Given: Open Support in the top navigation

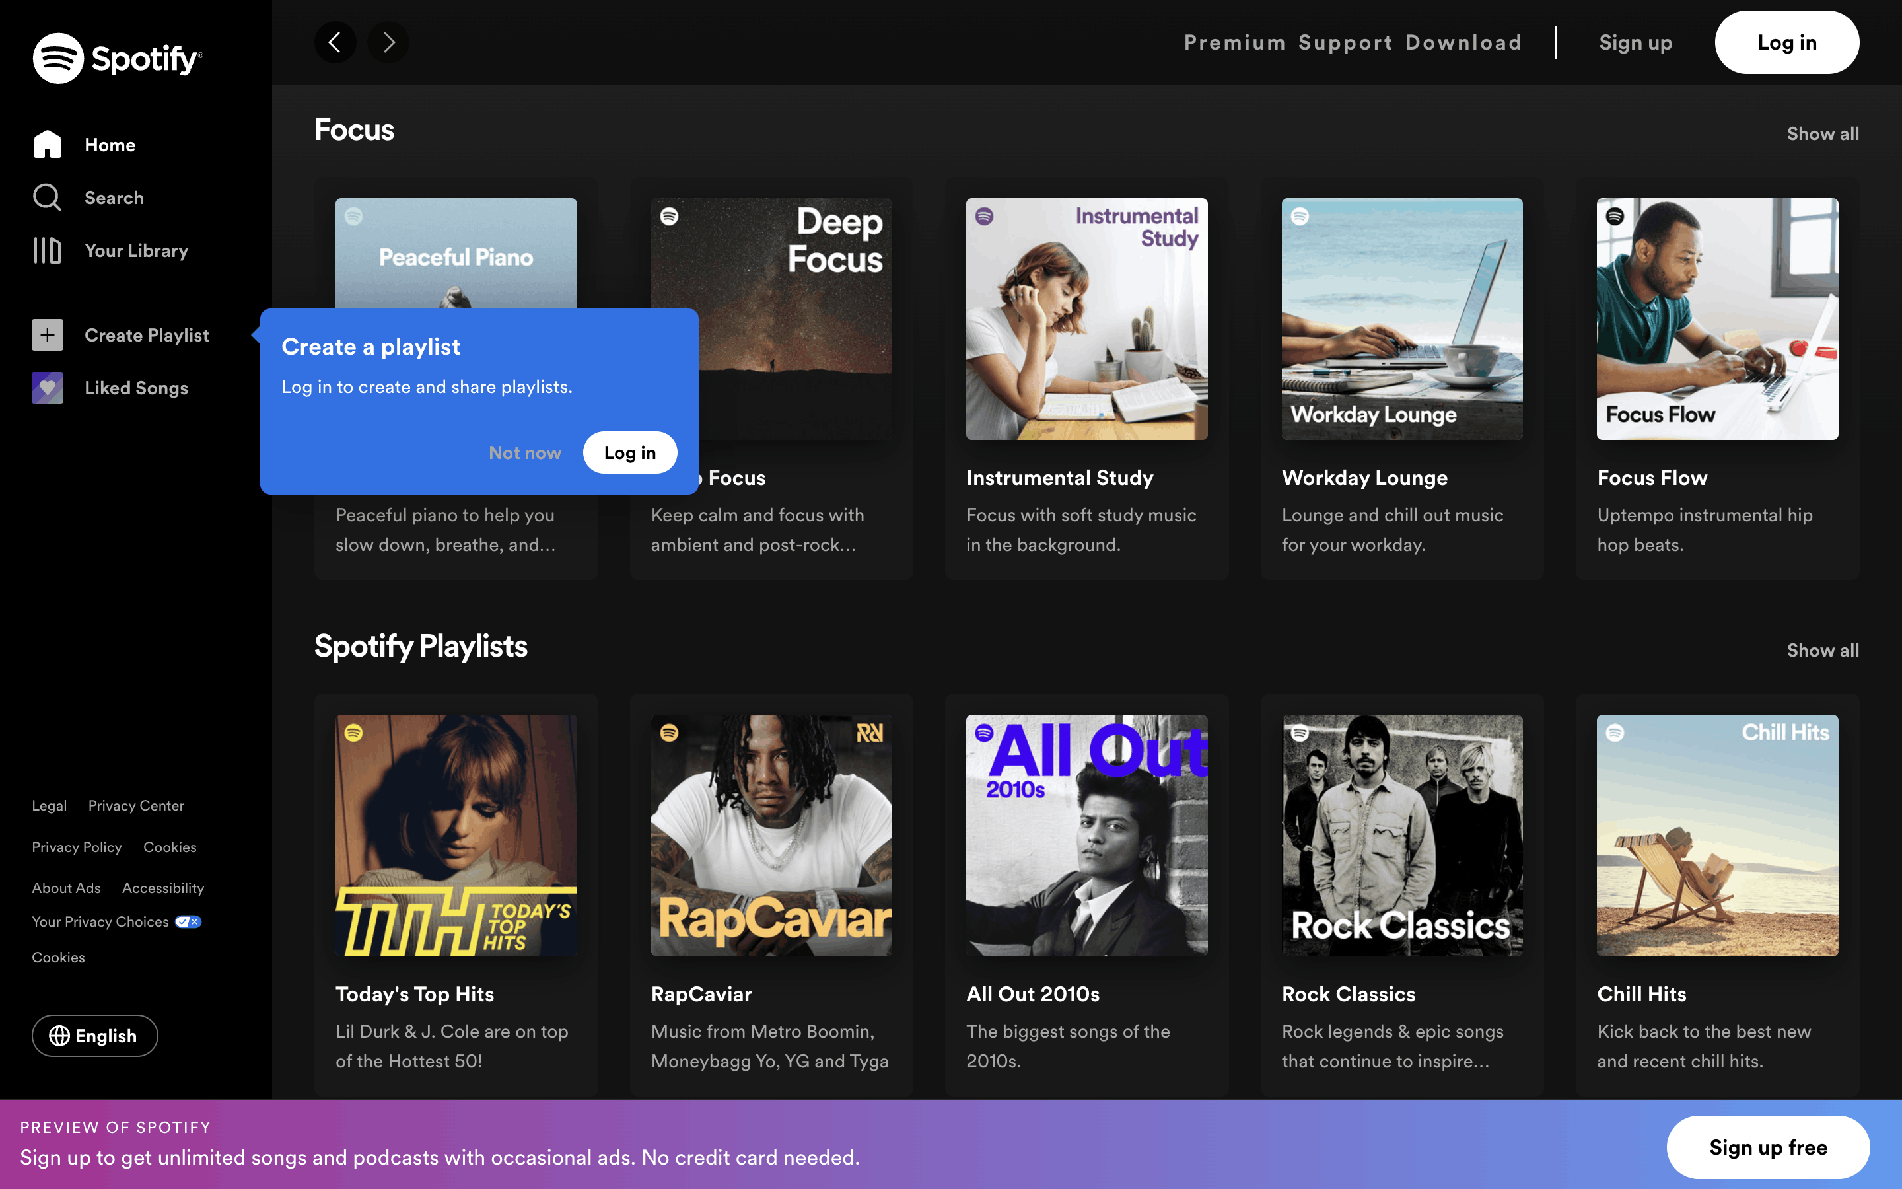Looking at the screenshot, I should click(x=1345, y=42).
